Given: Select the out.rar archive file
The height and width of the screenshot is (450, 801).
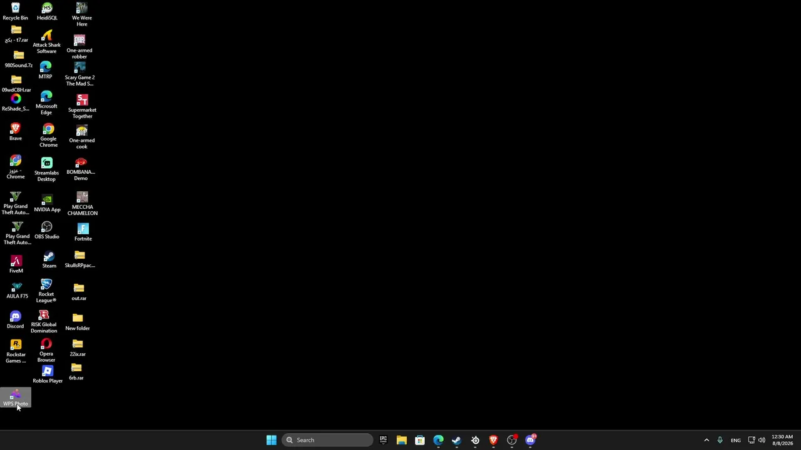Looking at the screenshot, I should pos(79,292).
